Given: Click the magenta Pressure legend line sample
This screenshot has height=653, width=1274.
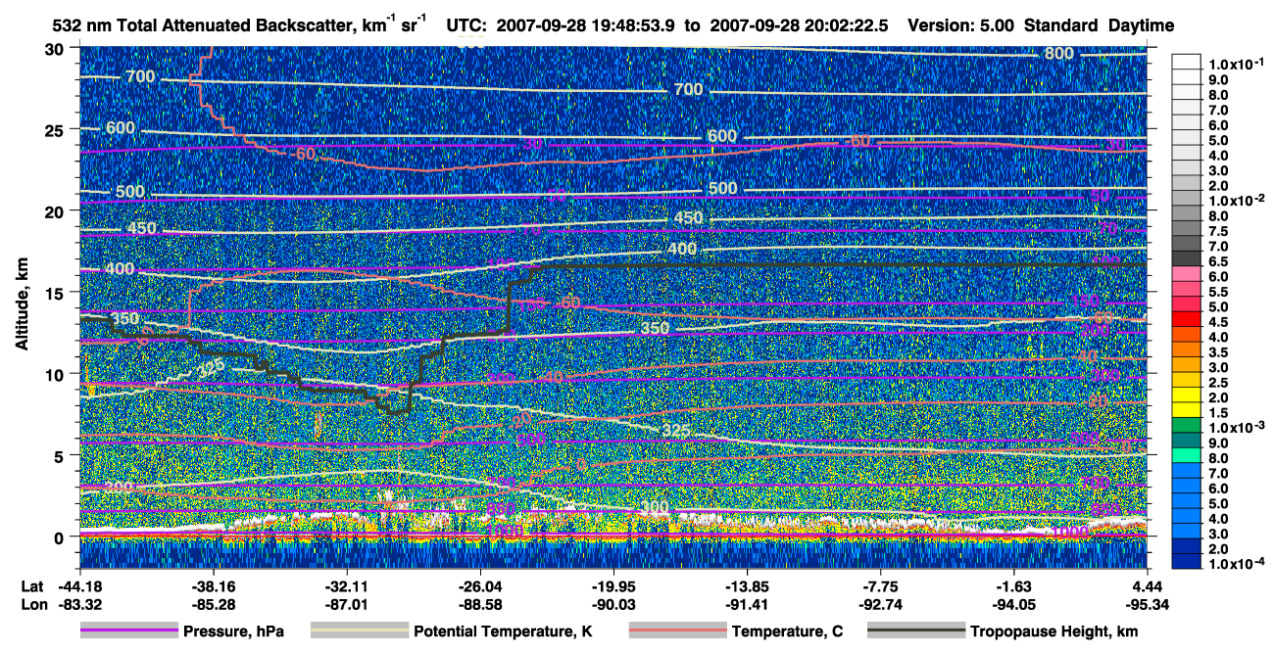Looking at the screenshot, I should [128, 631].
